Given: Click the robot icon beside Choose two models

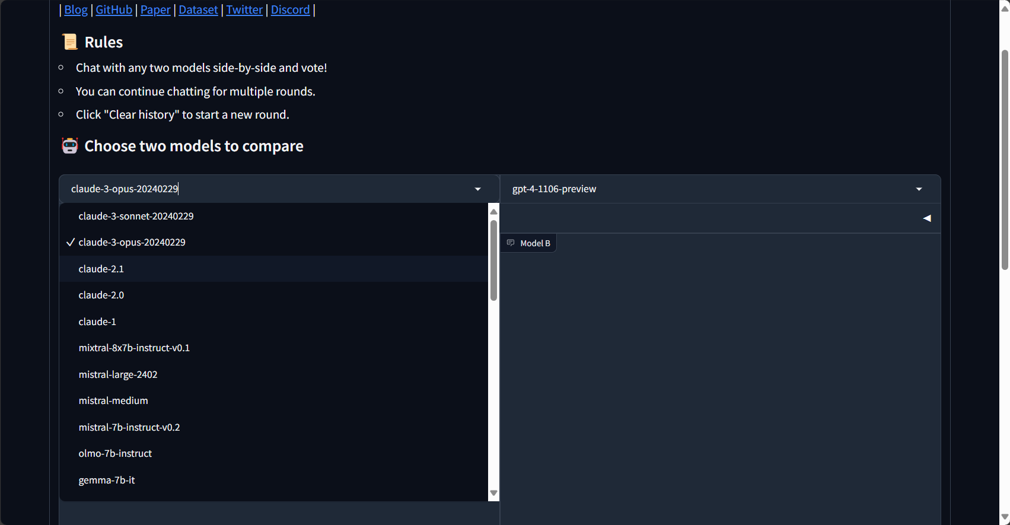Looking at the screenshot, I should click(x=70, y=146).
